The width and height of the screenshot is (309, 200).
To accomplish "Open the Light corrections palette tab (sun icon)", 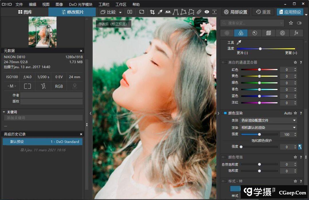I will 227,33.
